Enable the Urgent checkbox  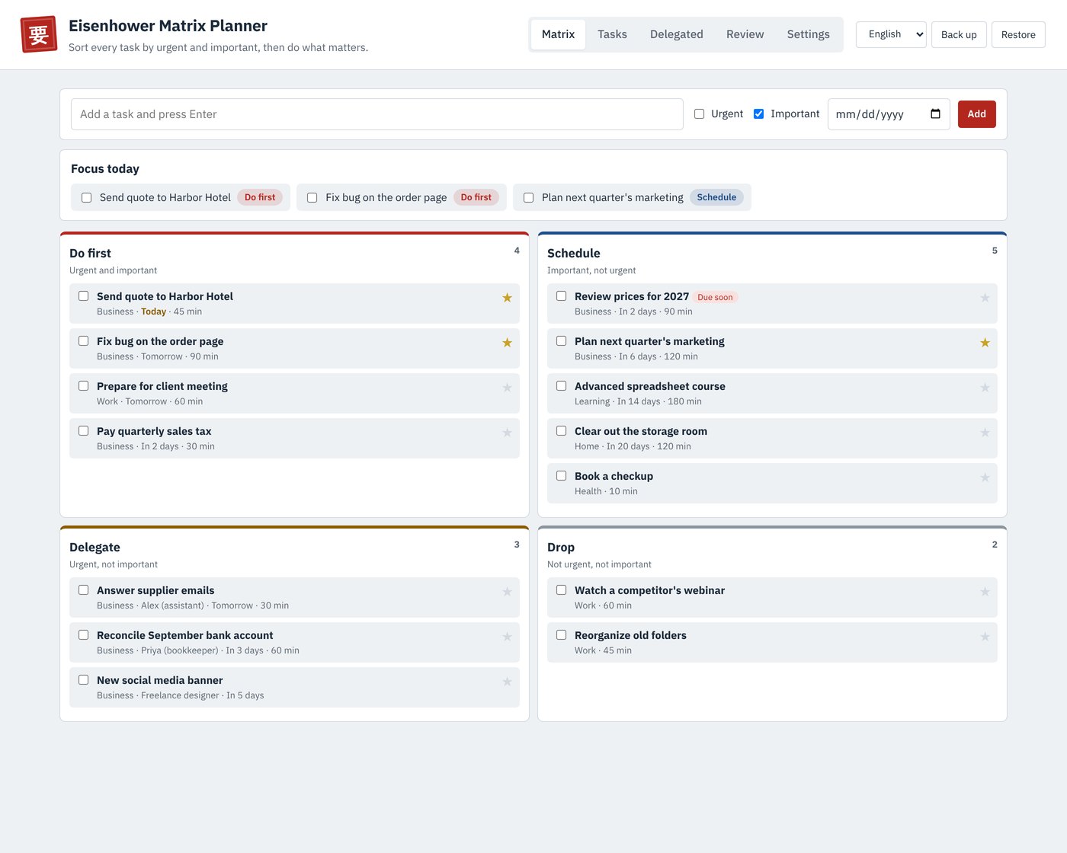[699, 114]
